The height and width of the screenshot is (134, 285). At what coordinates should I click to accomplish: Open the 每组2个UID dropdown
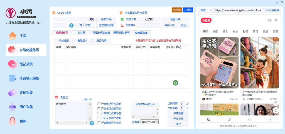(150, 122)
